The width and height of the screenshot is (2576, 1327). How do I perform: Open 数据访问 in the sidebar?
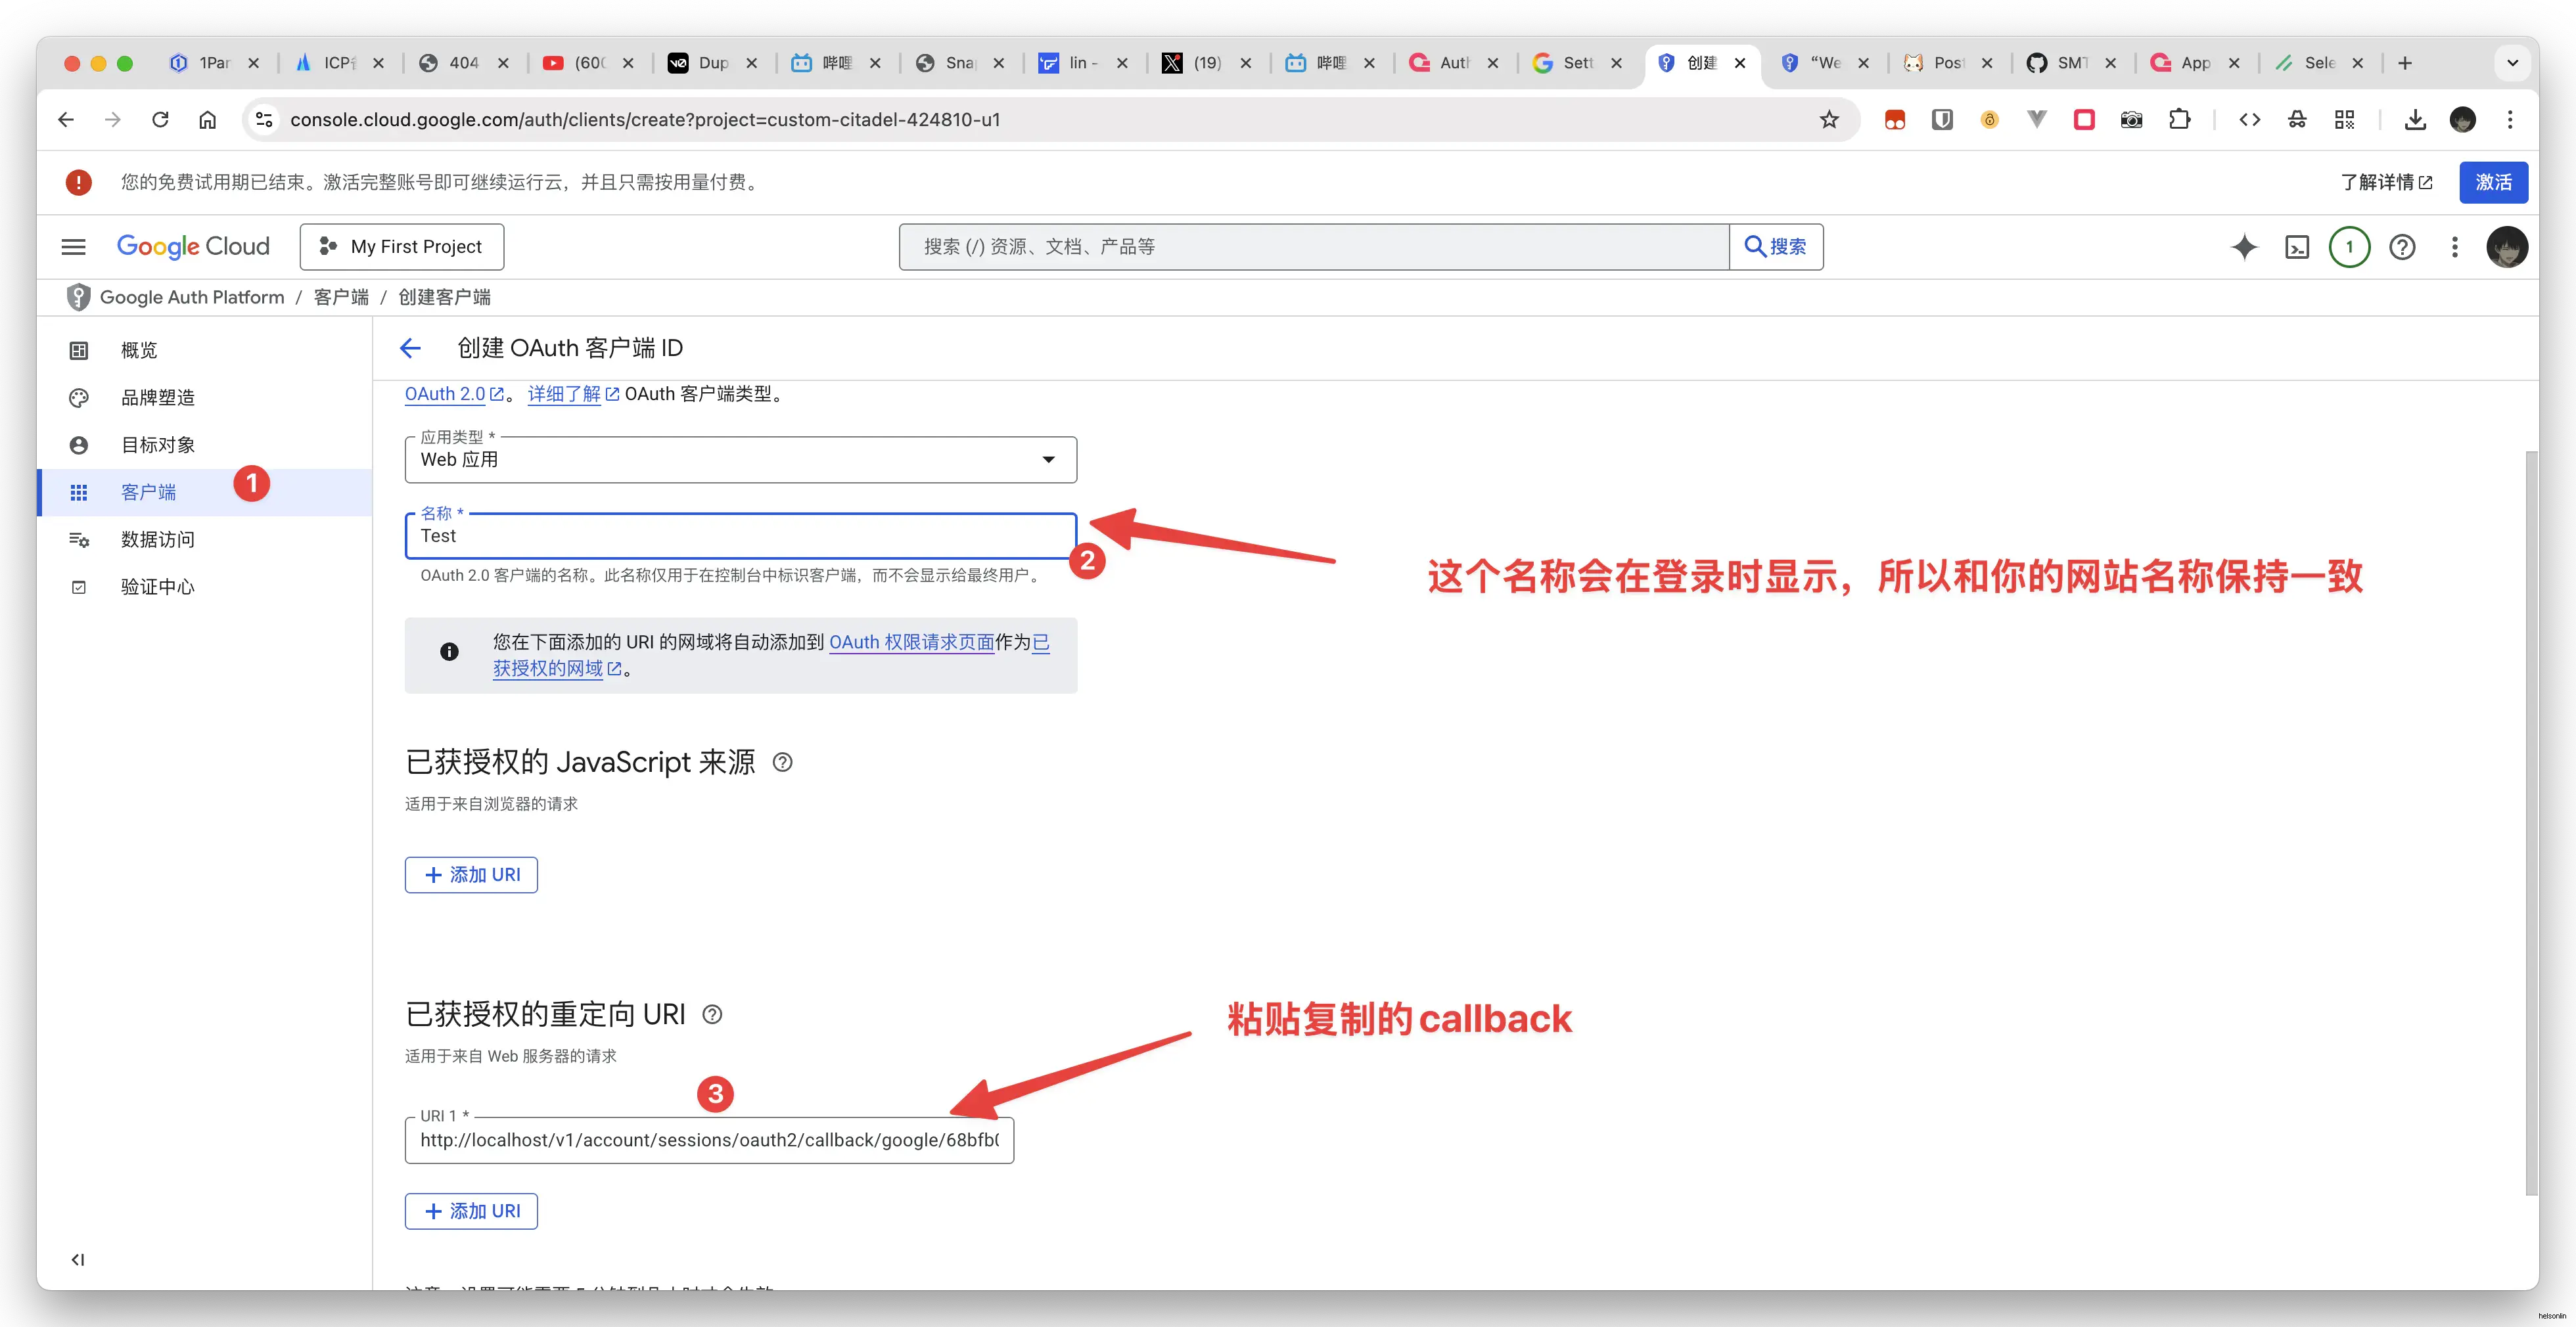click(x=204, y=540)
